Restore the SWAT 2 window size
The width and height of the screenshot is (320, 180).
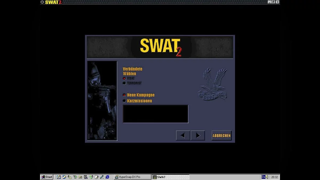click(273, 2)
